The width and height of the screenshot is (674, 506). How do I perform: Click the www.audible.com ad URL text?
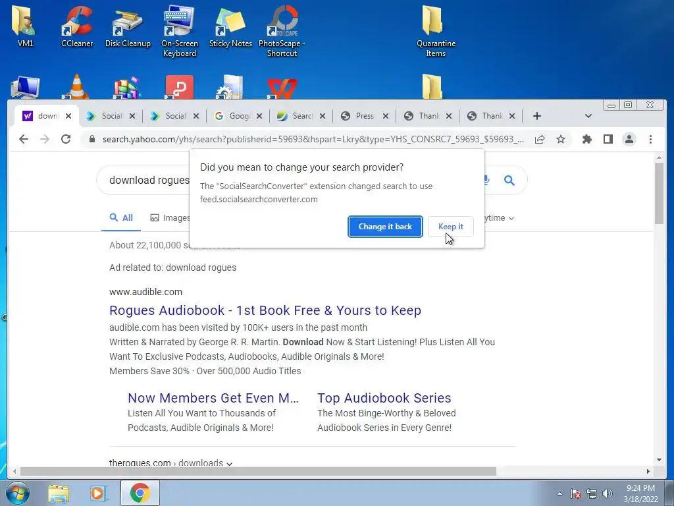point(145,292)
